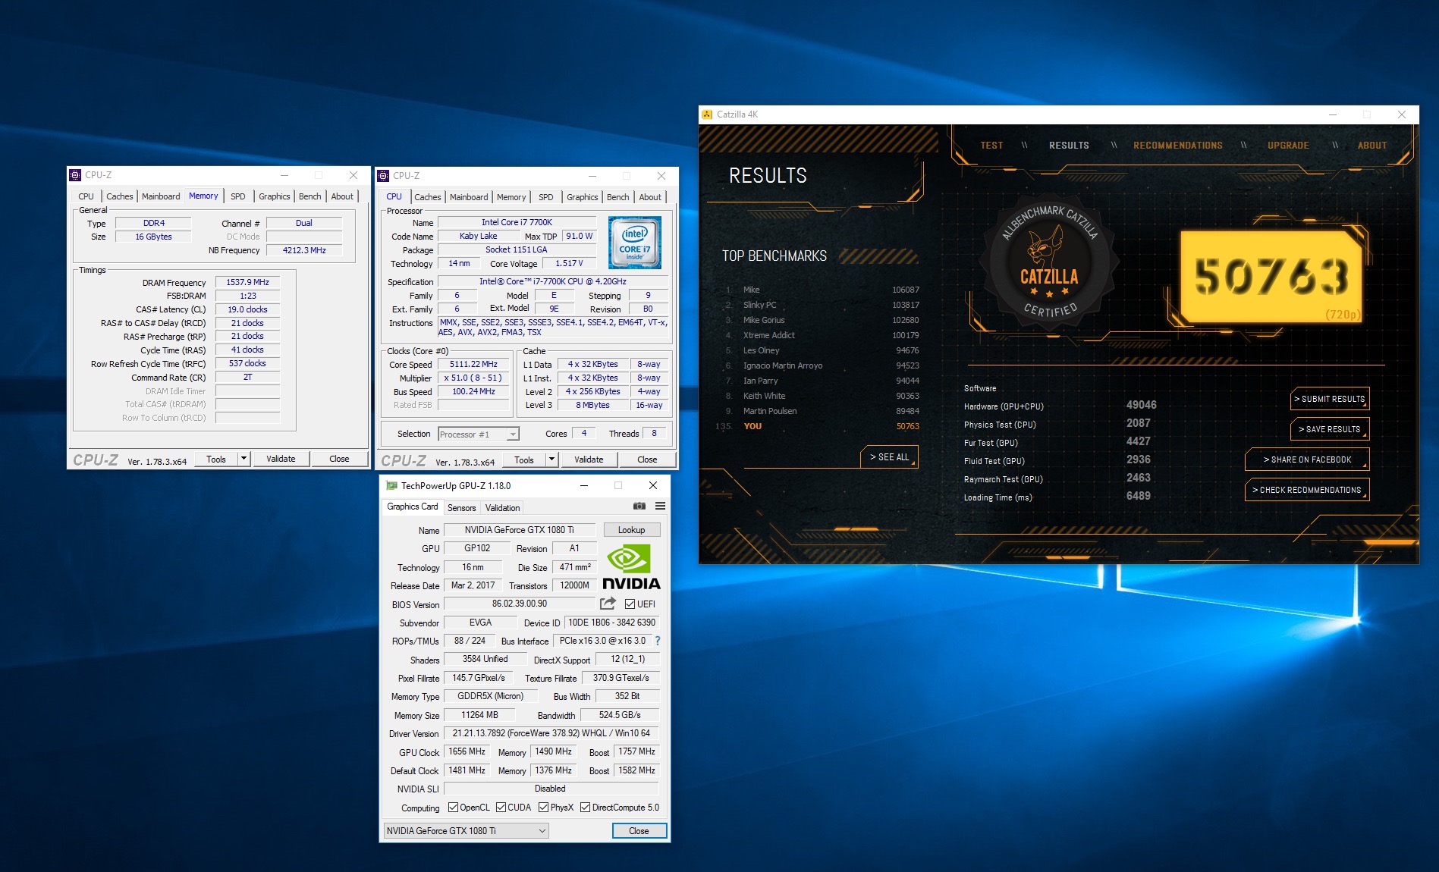Click the Bus Interface question mark icon

658,641
